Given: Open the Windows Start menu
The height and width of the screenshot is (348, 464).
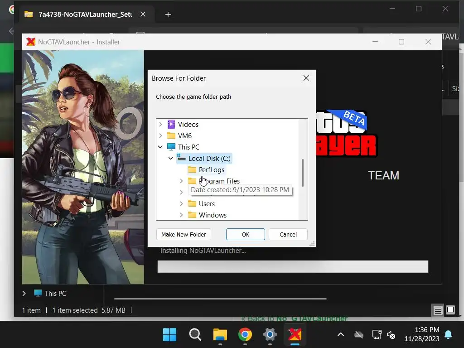Looking at the screenshot, I should [x=169, y=335].
